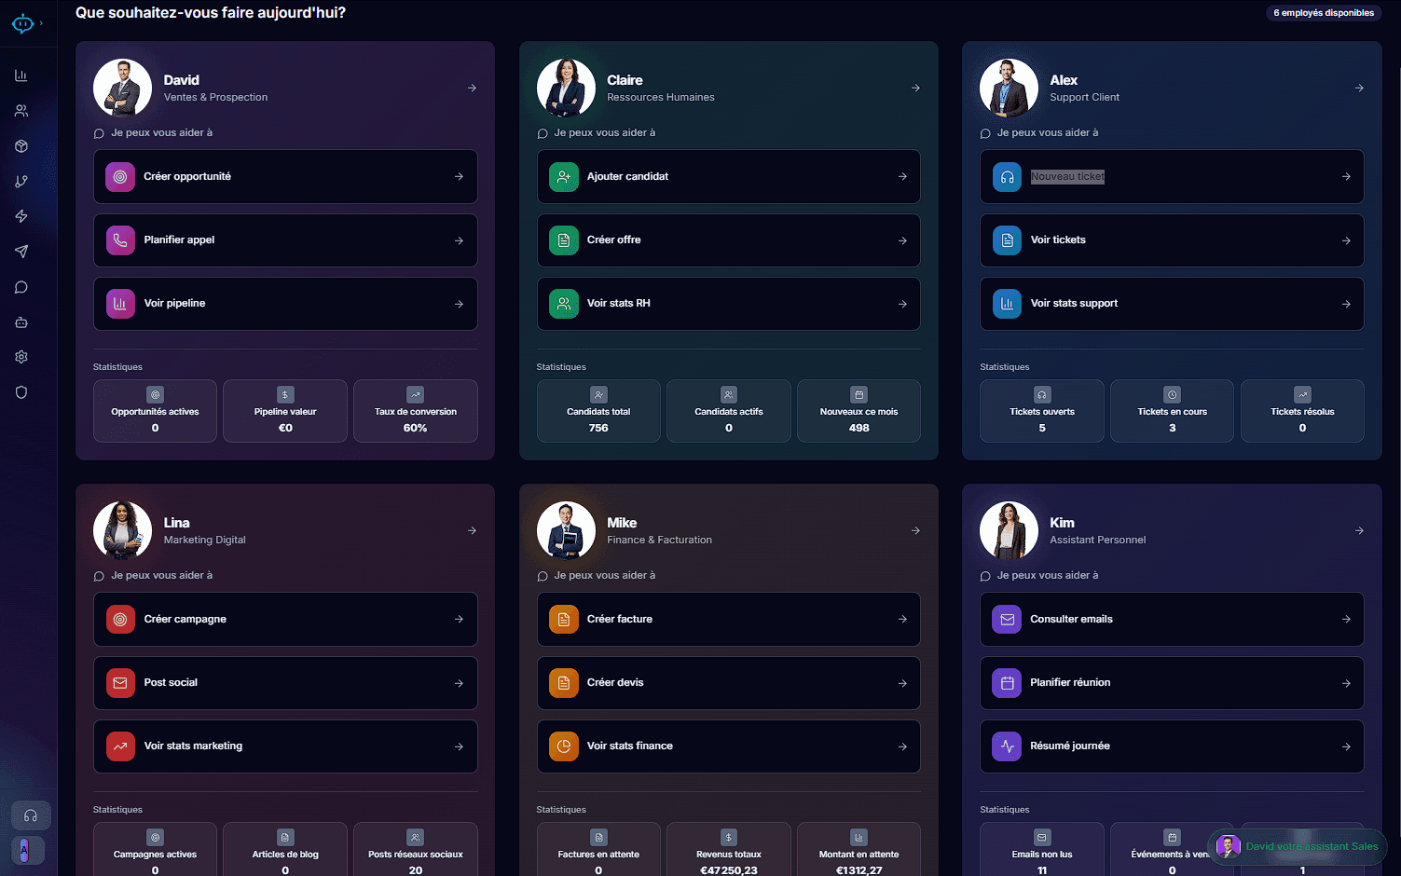Click the security shield icon in sidebar
Image resolution: width=1401 pixels, height=876 pixels.
coord(21,392)
